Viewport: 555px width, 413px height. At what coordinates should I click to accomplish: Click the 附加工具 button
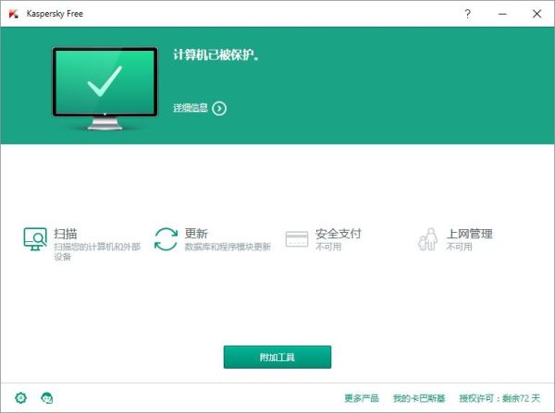[277, 358]
